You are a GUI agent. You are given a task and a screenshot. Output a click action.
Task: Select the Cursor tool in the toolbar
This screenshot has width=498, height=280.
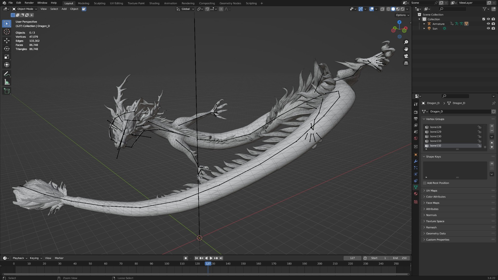7,32
